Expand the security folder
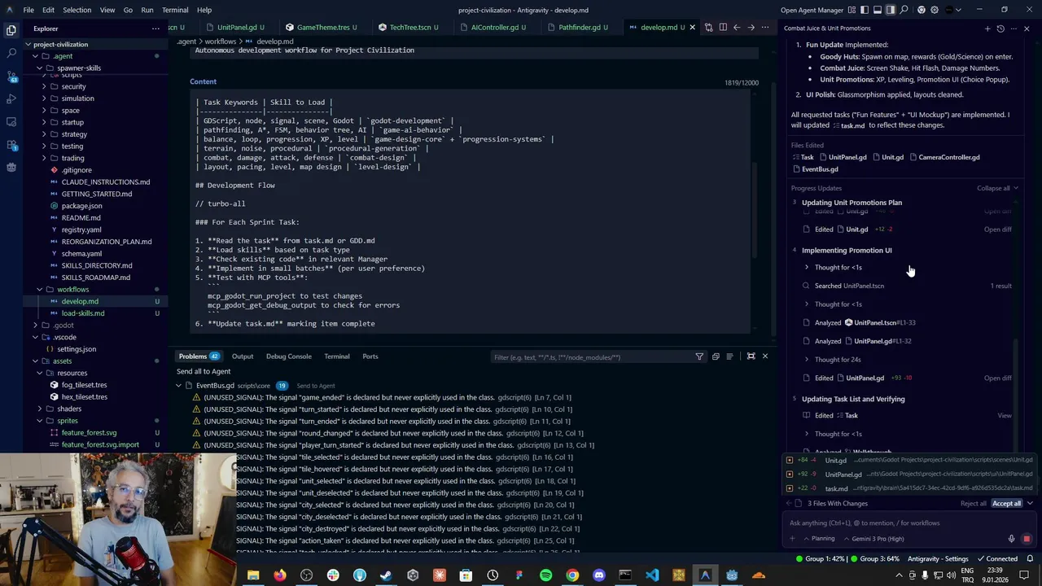This screenshot has height=586, width=1042. [x=45, y=86]
